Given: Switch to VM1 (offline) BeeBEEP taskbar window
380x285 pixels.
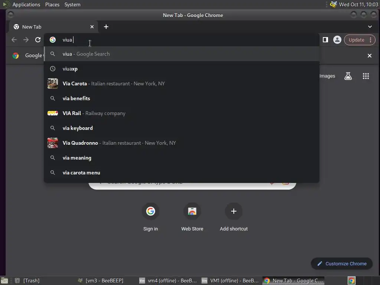Looking at the screenshot, I should pyautogui.click(x=230, y=281).
